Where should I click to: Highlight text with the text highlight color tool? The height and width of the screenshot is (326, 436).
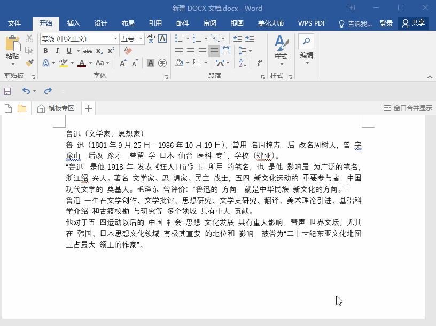pyautogui.click(x=64, y=63)
